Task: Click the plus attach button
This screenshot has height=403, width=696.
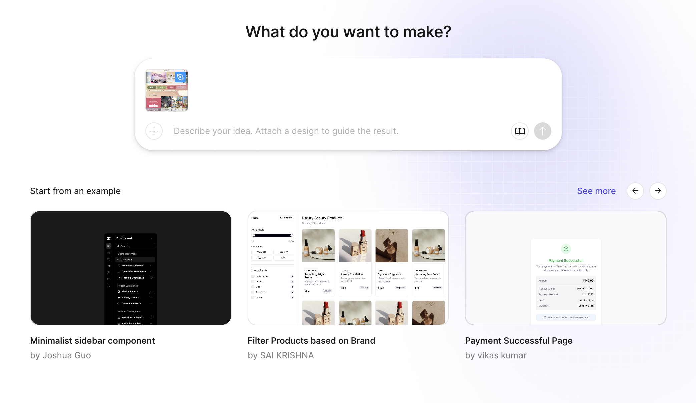Action: click(154, 131)
